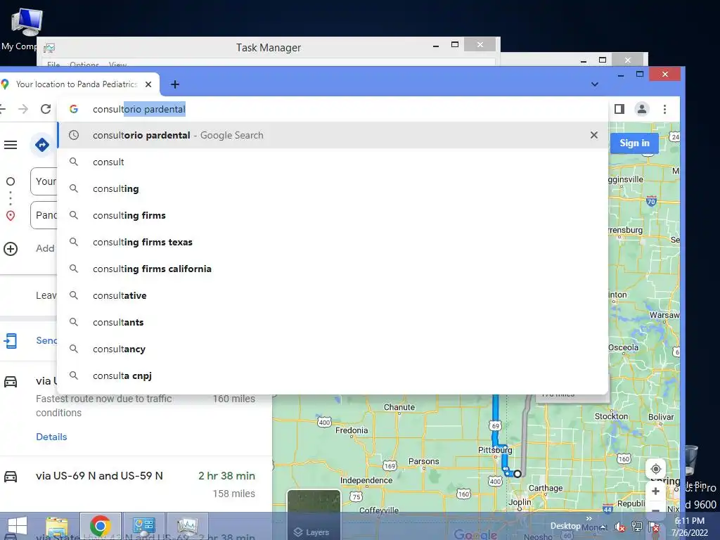Image resolution: width=720 pixels, height=540 pixels.
Task: Open the My Computer desktop icon
Action: tap(27, 28)
